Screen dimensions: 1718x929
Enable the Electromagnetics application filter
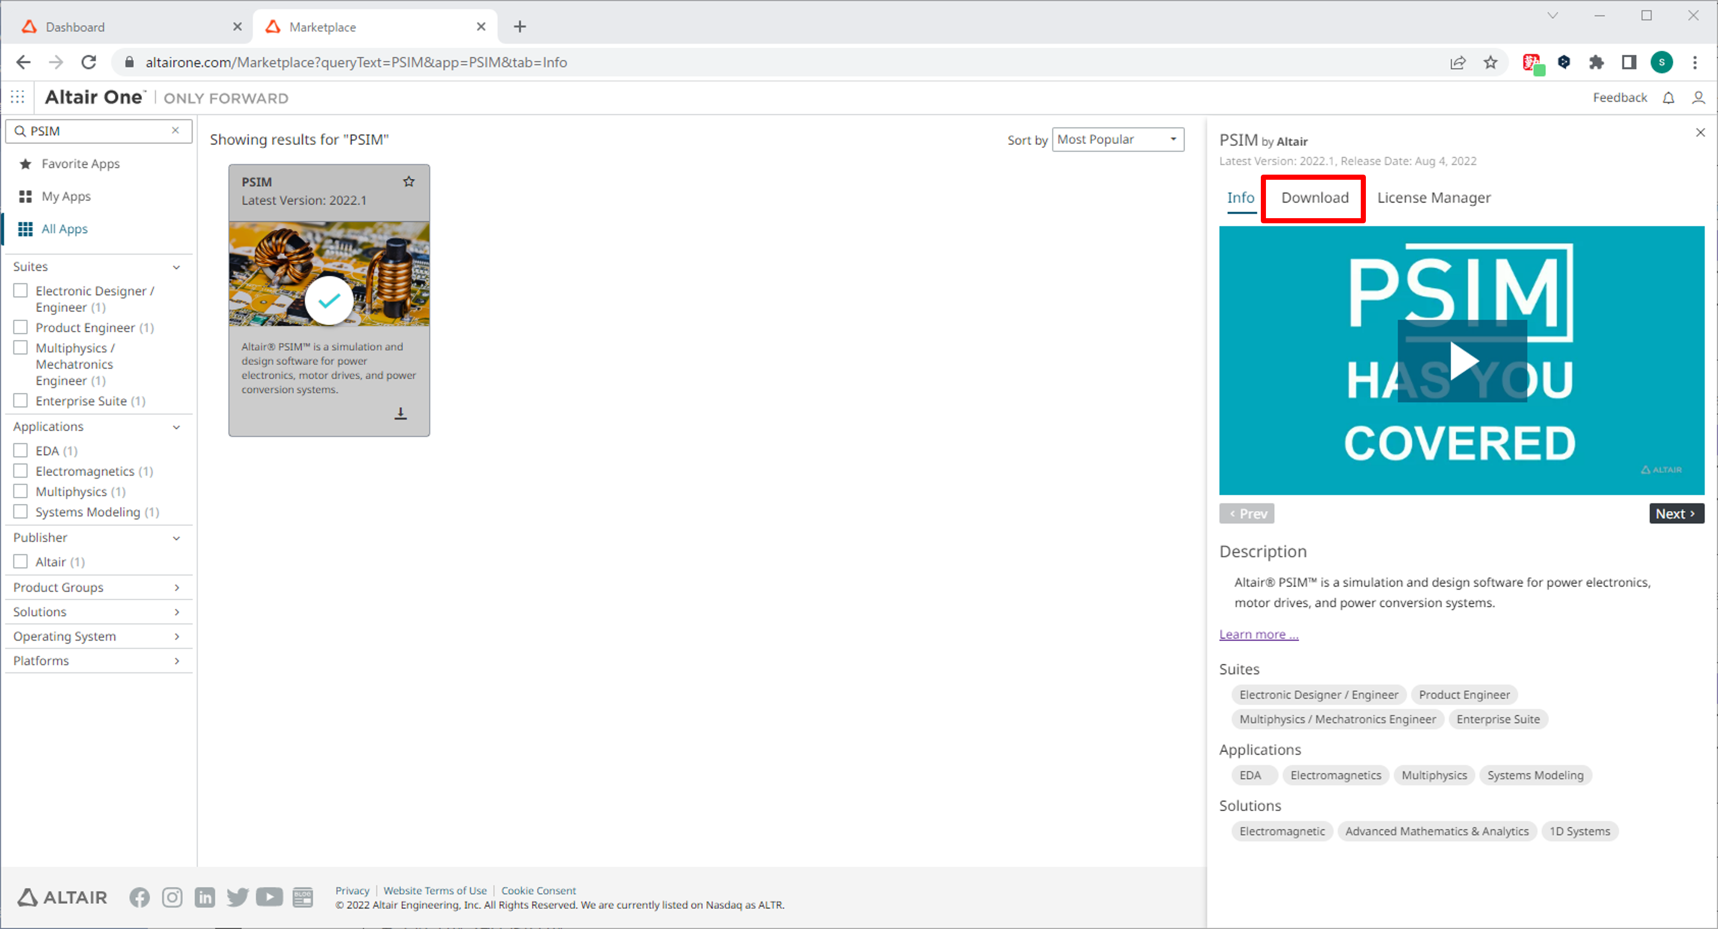pyautogui.click(x=21, y=471)
